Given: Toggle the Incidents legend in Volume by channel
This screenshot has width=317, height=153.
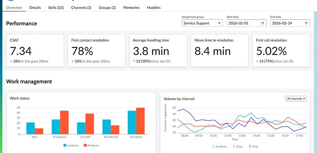Looking at the screenshot, I should [x=220, y=146].
